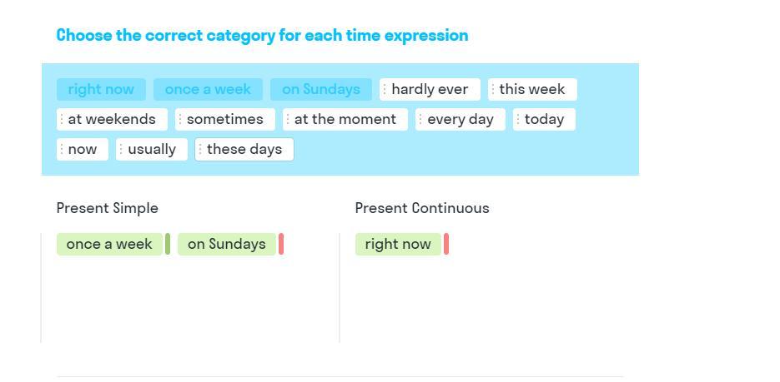Click the greyed-out 'on Sundays' bank chip
The height and width of the screenshot is (382, 780).
pos(321,89)
